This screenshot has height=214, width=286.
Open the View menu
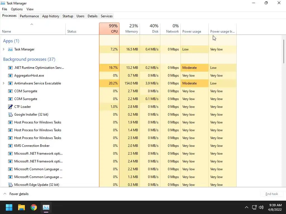point(30,9)
